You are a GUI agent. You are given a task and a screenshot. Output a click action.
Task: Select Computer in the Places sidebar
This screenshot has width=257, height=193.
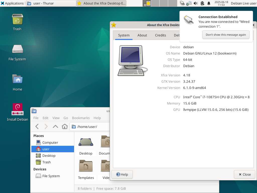[x=50, y=142]
